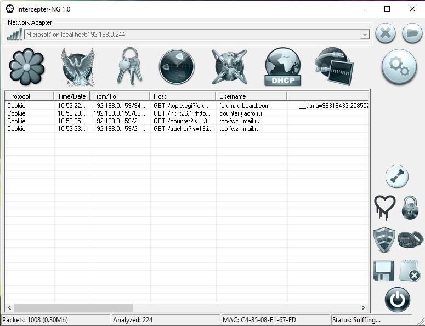Viewport: 425px width, 326px height.
Task: Click Analyzed count in status bar
Action: [133, 320]
